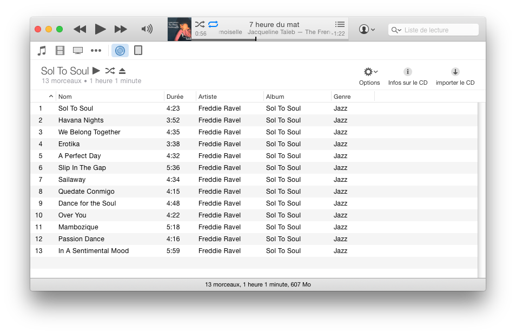Viewport: 516px width, 334px height.
Task: Select track In A Sentimental Mood
Action: point(254,250)
